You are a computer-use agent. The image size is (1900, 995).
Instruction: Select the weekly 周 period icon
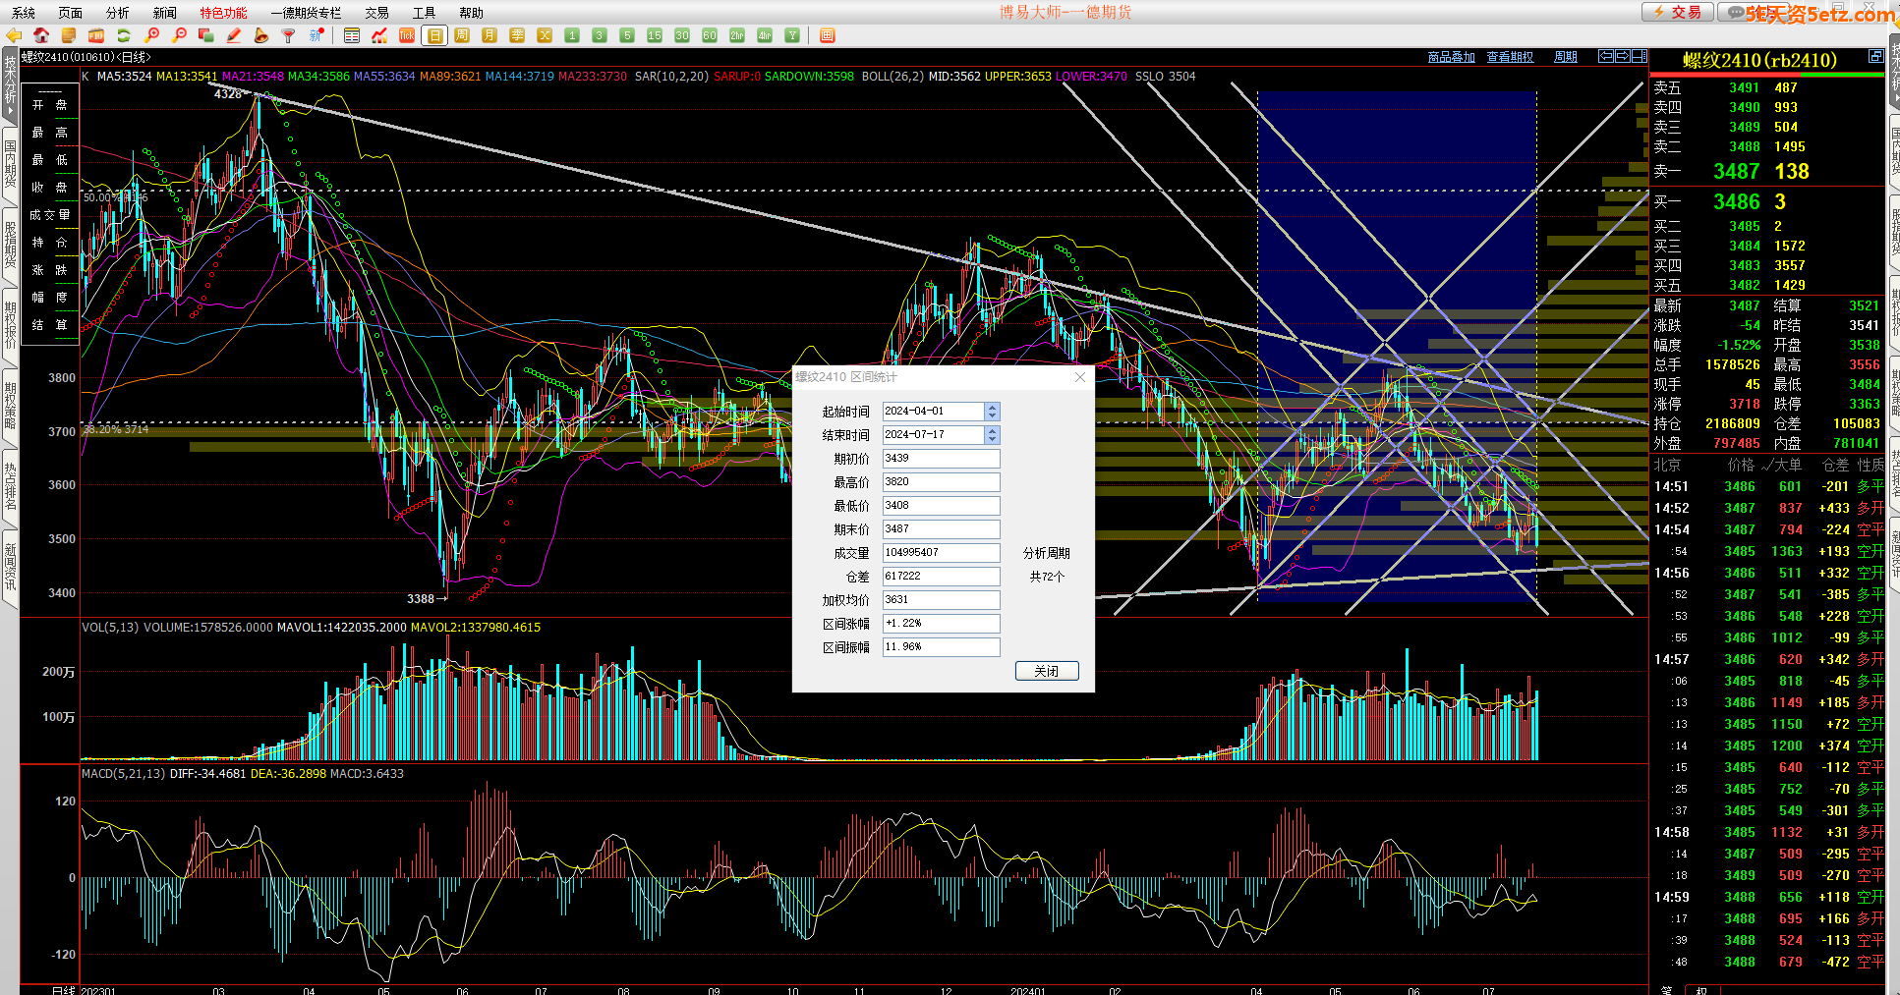[462, 35]
